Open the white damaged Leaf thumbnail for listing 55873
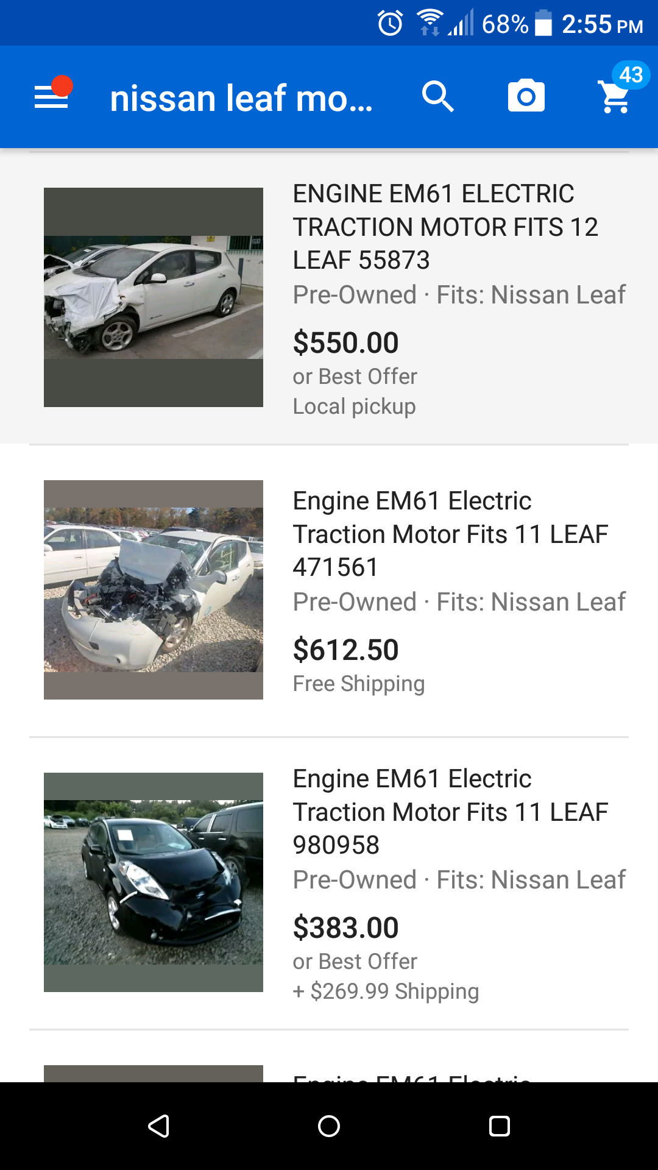This screenshot has height=1170, width=658. pyautogui.click(x=154, y=297)
